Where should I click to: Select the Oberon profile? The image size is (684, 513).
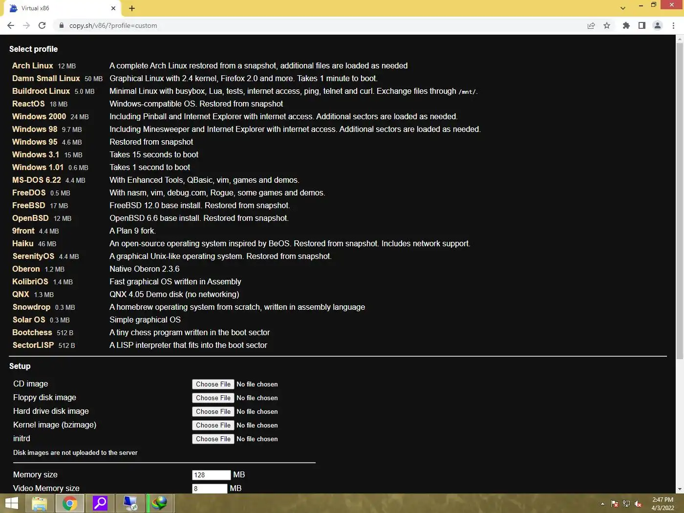click(x=26, y=269)
